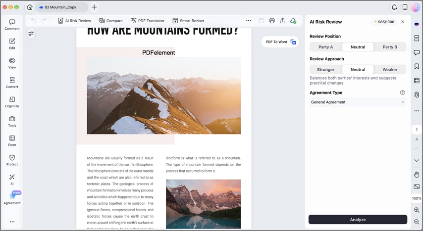Close the AI Risk Review panel
The height and width of the screenshot is (231, 423).
pos(403,22)
